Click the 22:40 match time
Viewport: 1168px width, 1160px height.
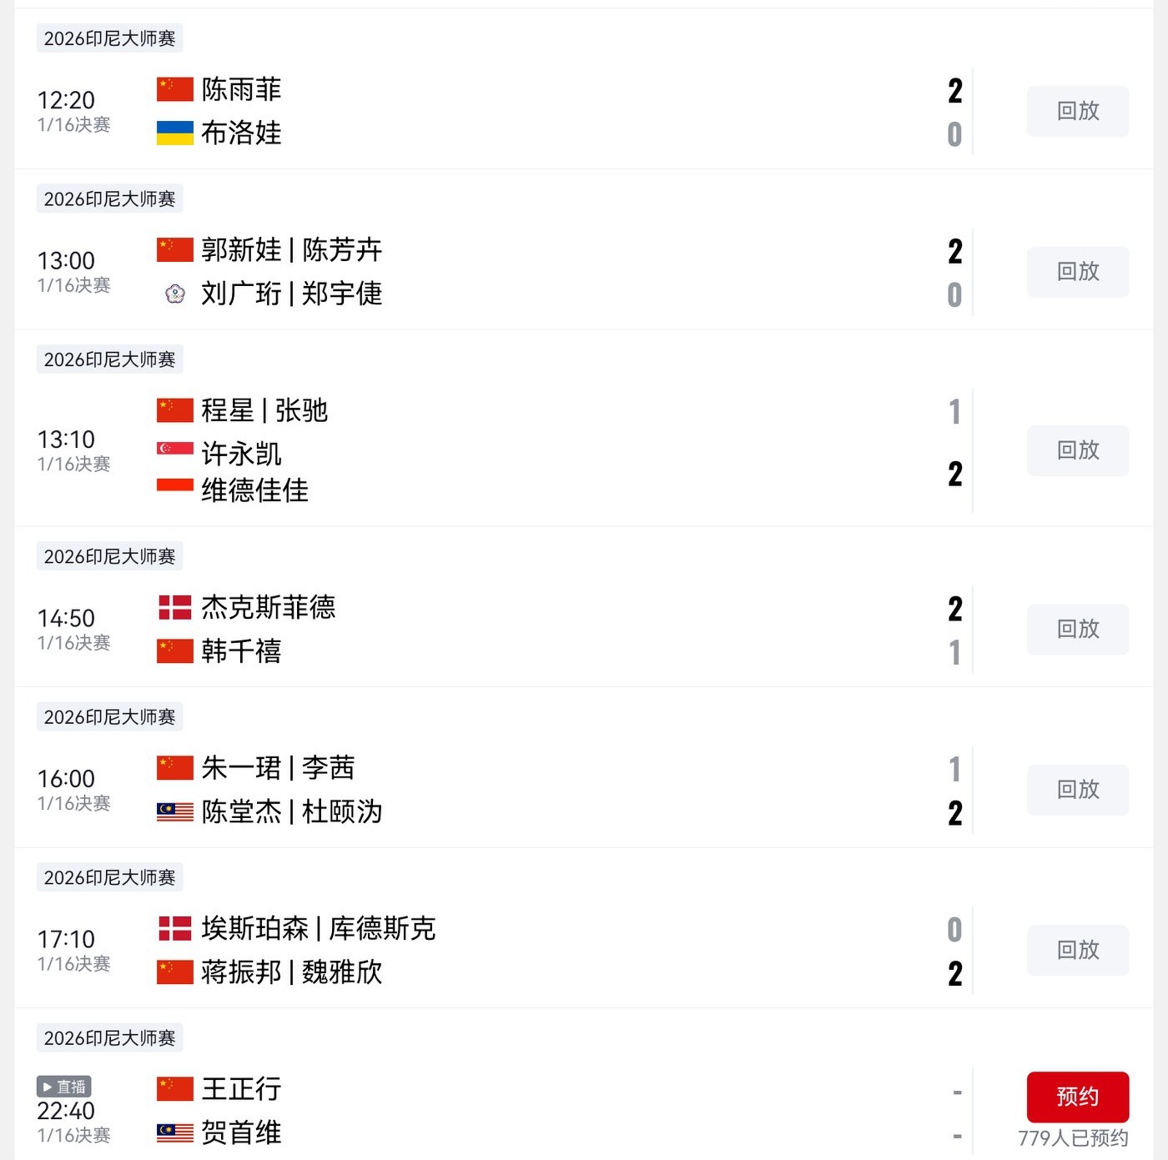[x=66, y=1111]
